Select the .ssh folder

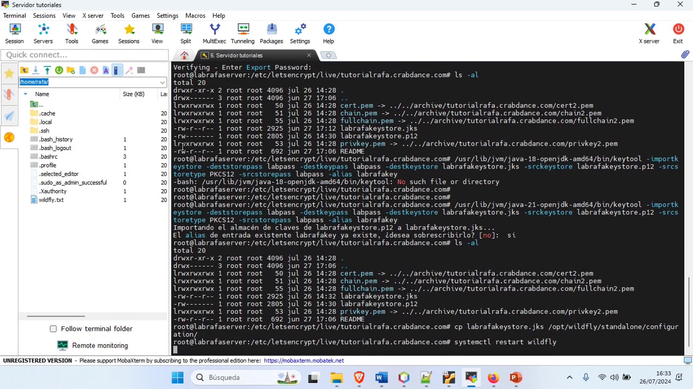(x=44, y=131)
